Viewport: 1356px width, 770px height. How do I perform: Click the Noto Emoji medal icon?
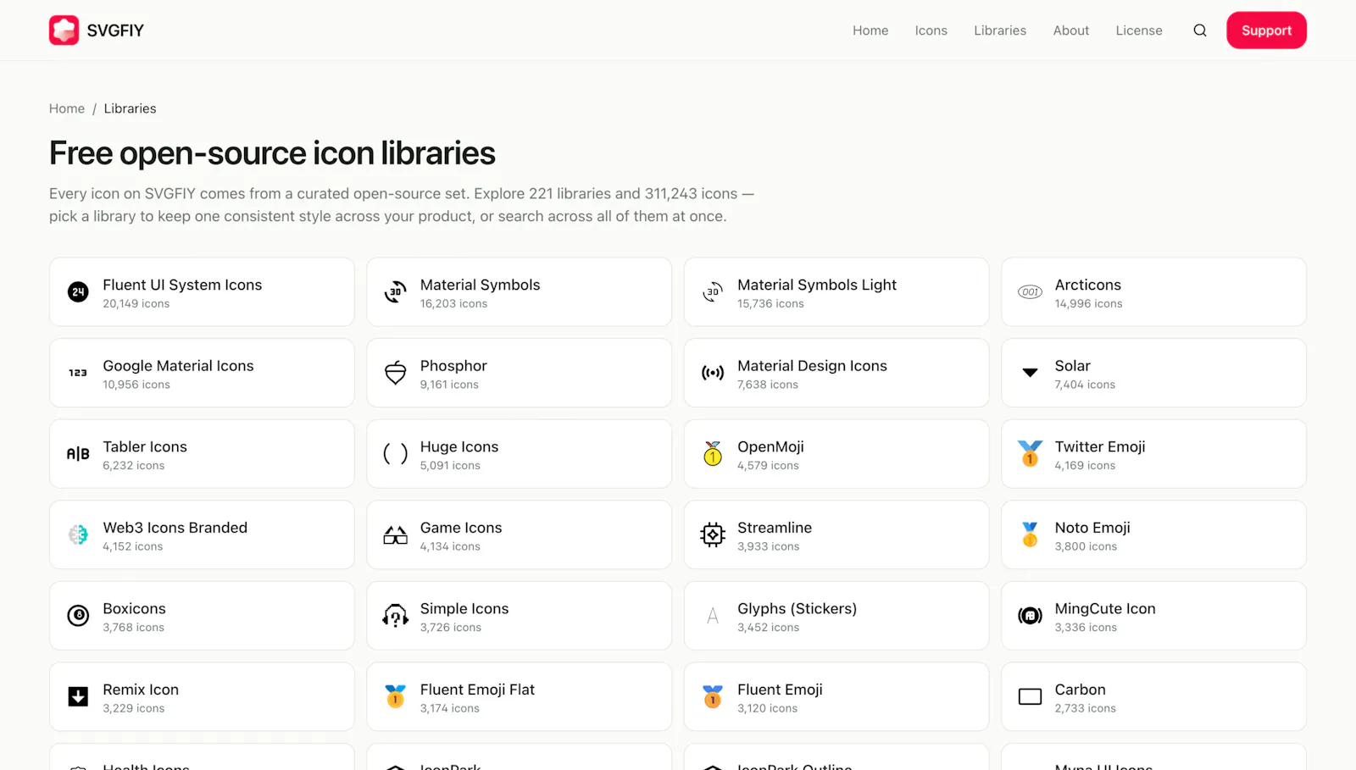pyautogui.click(x=1030, y=535)
